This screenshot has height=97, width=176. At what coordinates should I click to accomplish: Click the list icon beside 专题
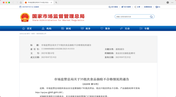(x=141, y=29)
